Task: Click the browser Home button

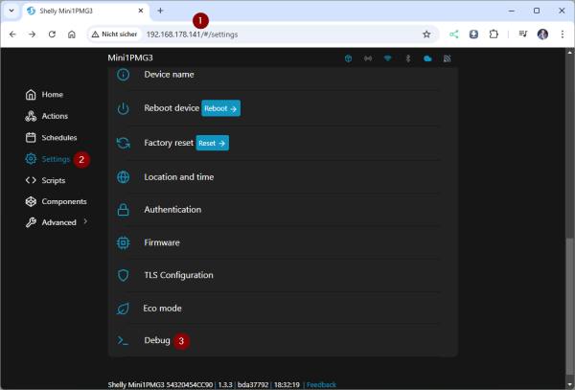Action: click(x=72, y=34)
